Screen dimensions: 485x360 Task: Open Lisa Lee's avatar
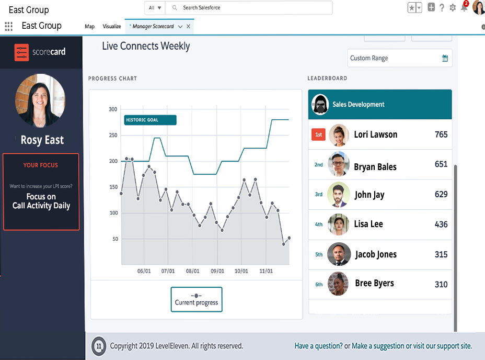tap(338, 224)
